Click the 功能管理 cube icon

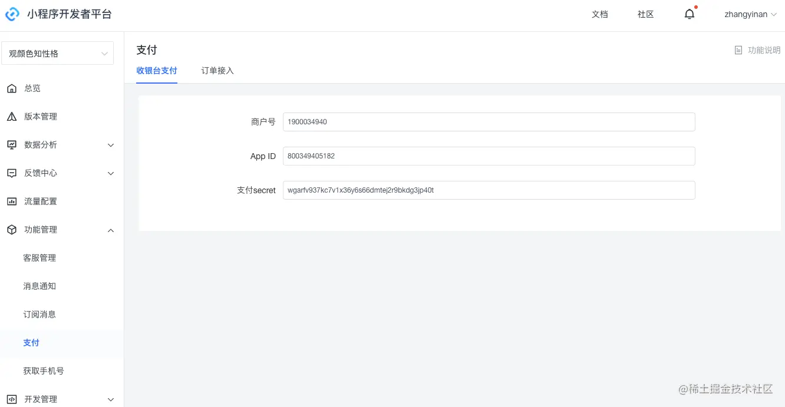(12, 230)
